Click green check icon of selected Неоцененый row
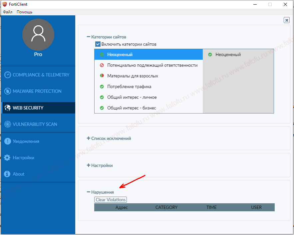The width and height of the screenshot is (294, 235). pos(102,54)
